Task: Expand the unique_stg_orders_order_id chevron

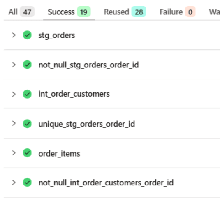Action: pos(14,123)
